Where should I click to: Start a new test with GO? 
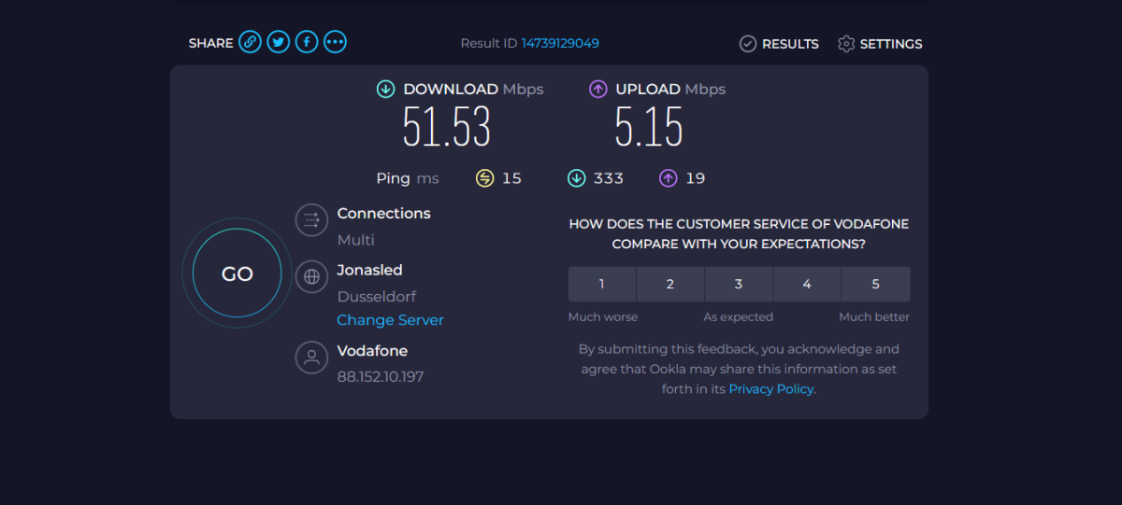pyautogui.click(x=237, y=274)
